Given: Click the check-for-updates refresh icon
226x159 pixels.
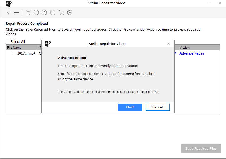Looking at the screenshot, I should coord(52,12).
